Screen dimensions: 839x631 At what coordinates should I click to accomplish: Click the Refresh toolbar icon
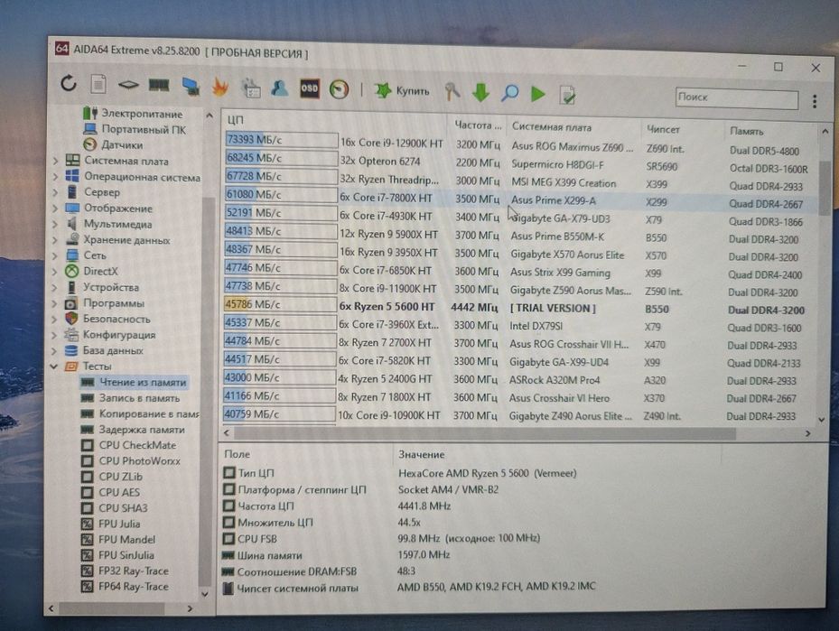pos(69,83)
